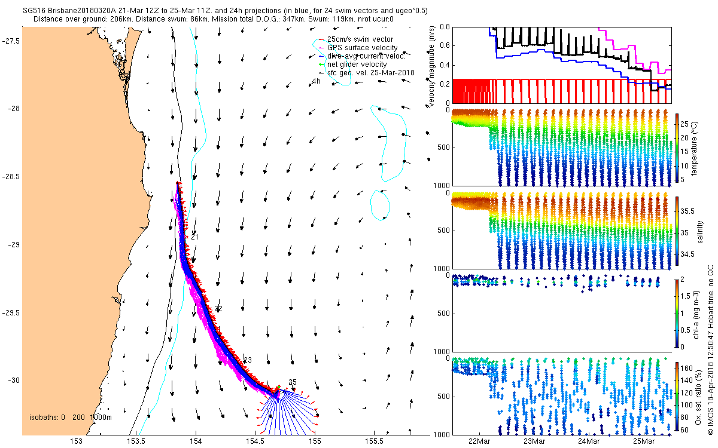Click the -27.5 latitude tick label
Screen dimensions: 718x448
coord(10,41)
